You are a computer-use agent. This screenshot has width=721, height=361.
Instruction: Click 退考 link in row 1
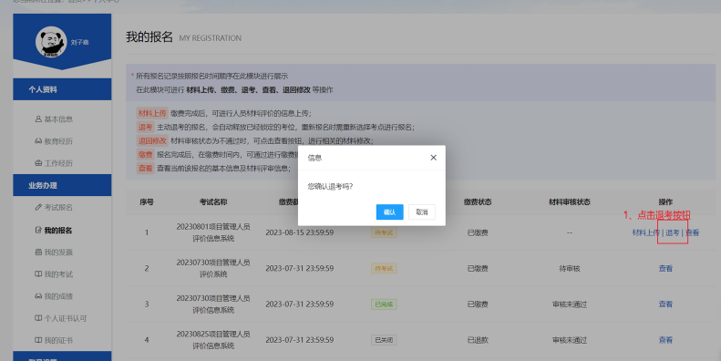673,232
